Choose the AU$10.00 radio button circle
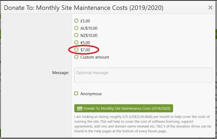The width and height of the screenshot is (217, 139). [x=76, y=28]
